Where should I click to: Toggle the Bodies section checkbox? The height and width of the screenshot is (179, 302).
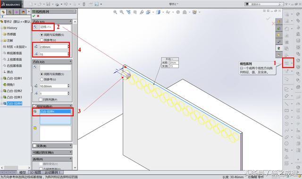click(34, 145)
